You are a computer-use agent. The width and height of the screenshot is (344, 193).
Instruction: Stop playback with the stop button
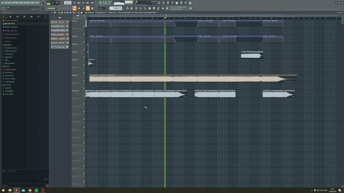coord(57,3)
